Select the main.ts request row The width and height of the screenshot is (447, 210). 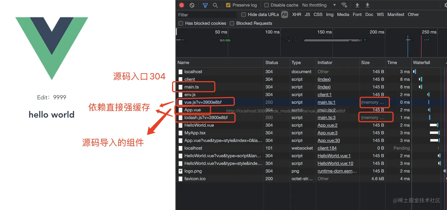coord(311,87)
